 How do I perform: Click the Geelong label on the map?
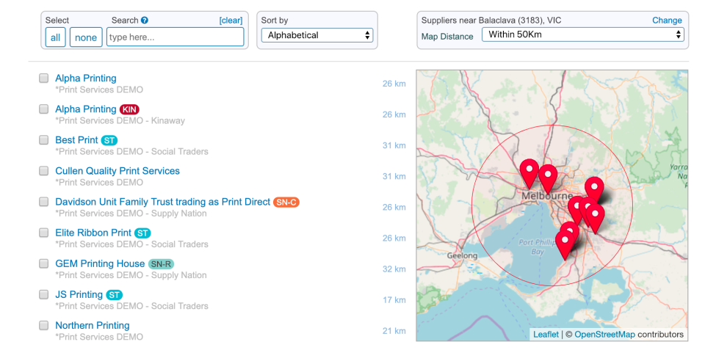(462, 255)
